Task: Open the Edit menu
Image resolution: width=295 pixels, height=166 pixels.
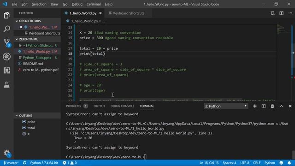Action: click(x=24, y=4)
